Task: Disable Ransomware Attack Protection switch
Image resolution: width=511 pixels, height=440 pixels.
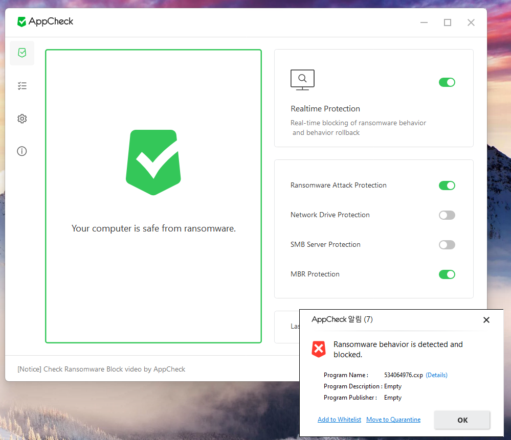Action: tap(447, 186)
